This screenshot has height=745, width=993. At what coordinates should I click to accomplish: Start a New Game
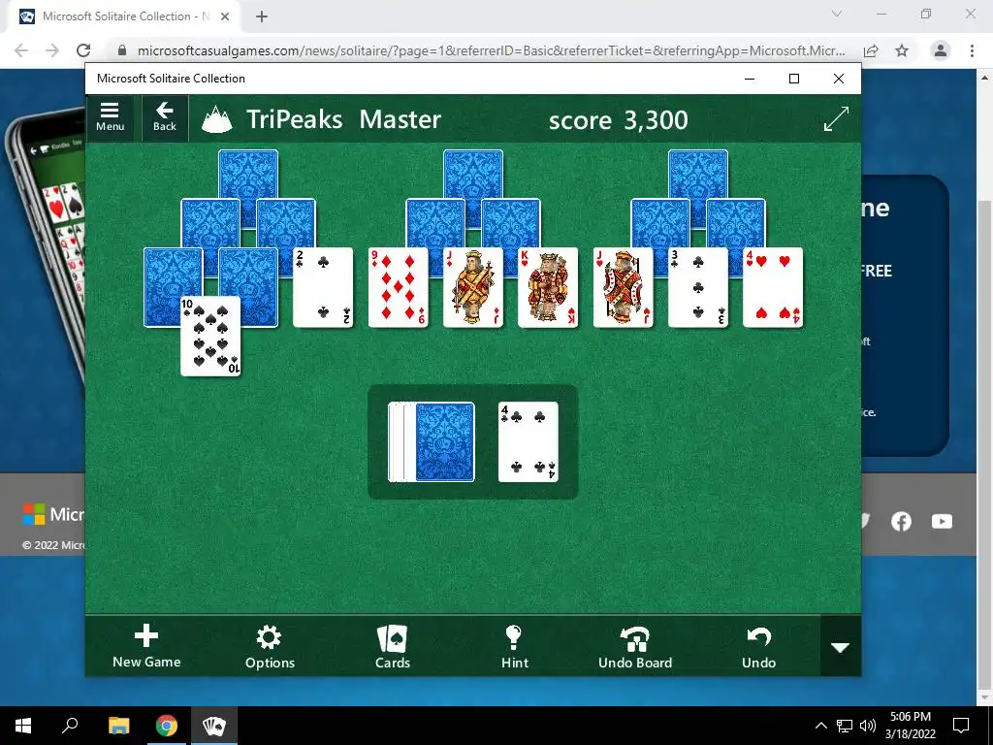(x=146, y=646)
